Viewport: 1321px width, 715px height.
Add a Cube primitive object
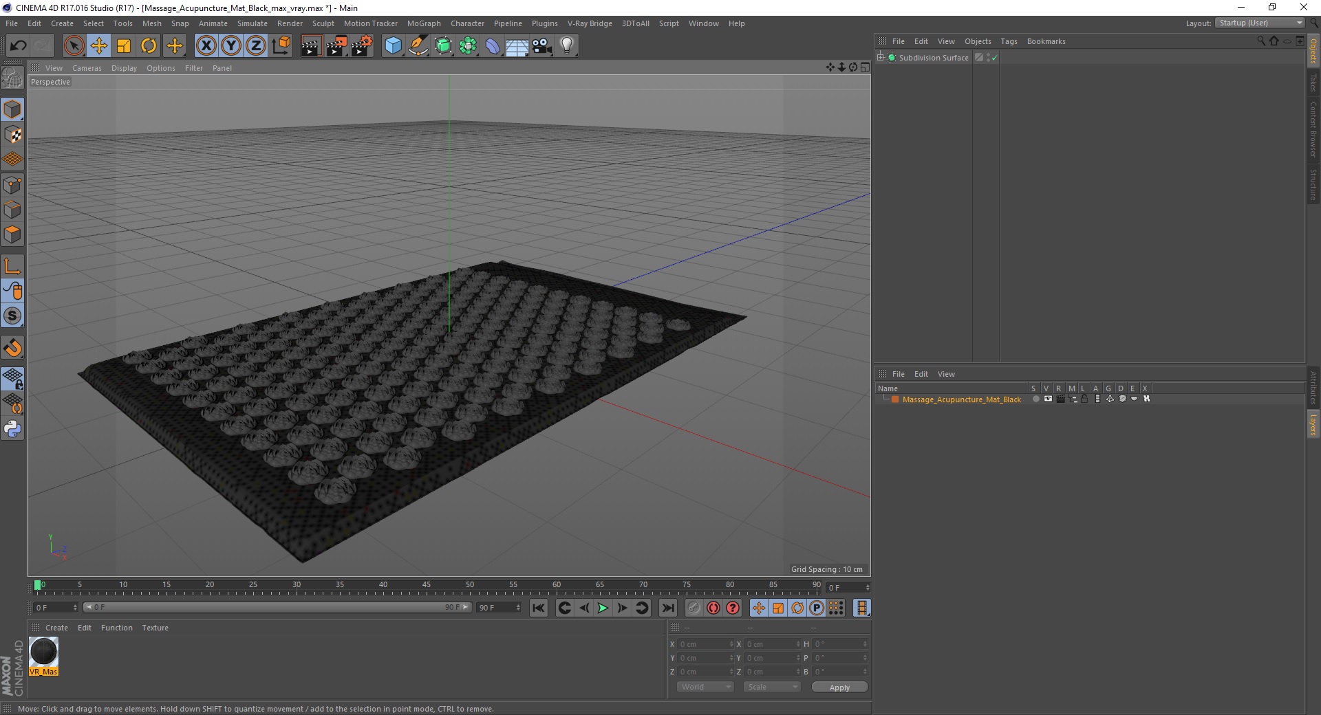393,46
